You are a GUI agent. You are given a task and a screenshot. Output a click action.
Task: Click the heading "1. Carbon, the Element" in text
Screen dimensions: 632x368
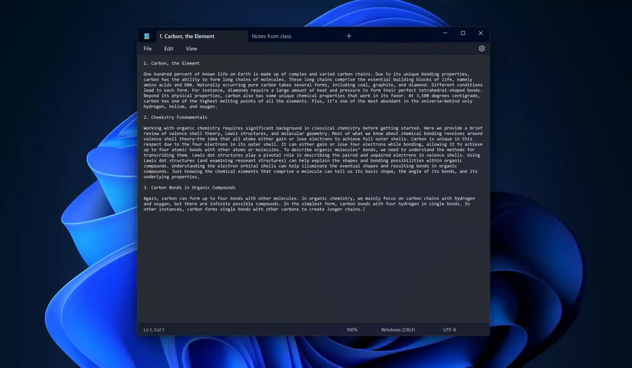coord(172,63)
